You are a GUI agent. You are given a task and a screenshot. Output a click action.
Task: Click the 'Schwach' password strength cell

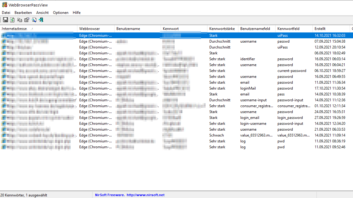[216, 135]
